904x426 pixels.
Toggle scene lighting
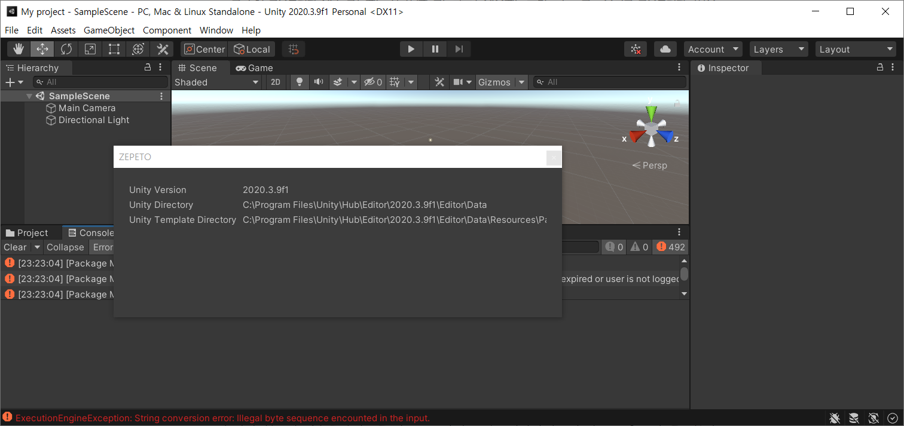coord(300,82)
